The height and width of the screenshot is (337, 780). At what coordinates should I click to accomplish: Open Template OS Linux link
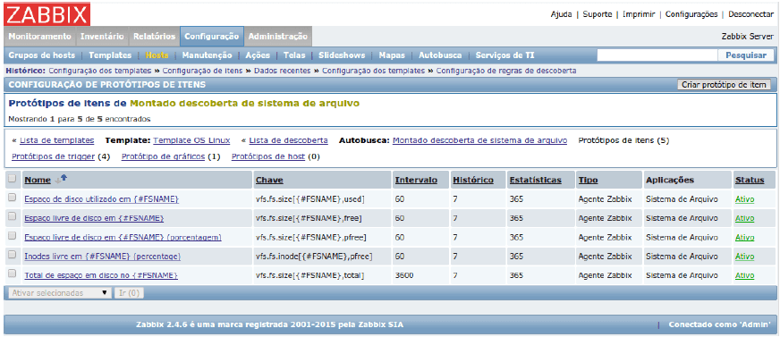click(191, 140)
